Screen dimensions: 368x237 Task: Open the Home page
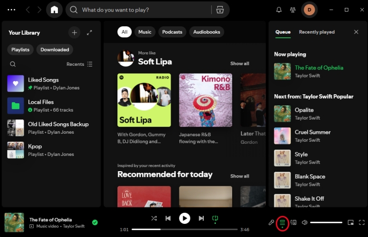(x=54, y=9)
